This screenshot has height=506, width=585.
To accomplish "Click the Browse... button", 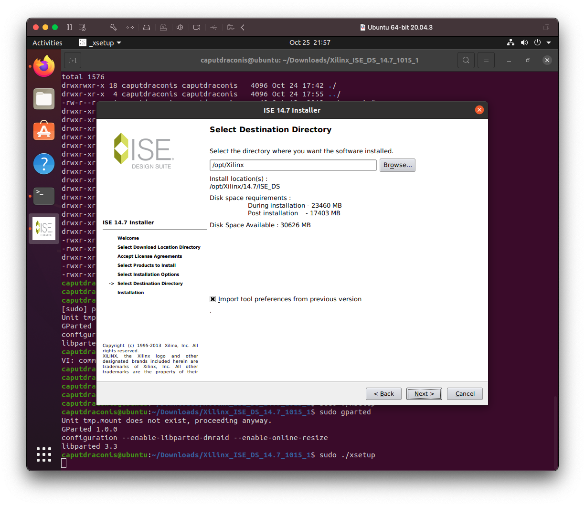I will point(397,165).
